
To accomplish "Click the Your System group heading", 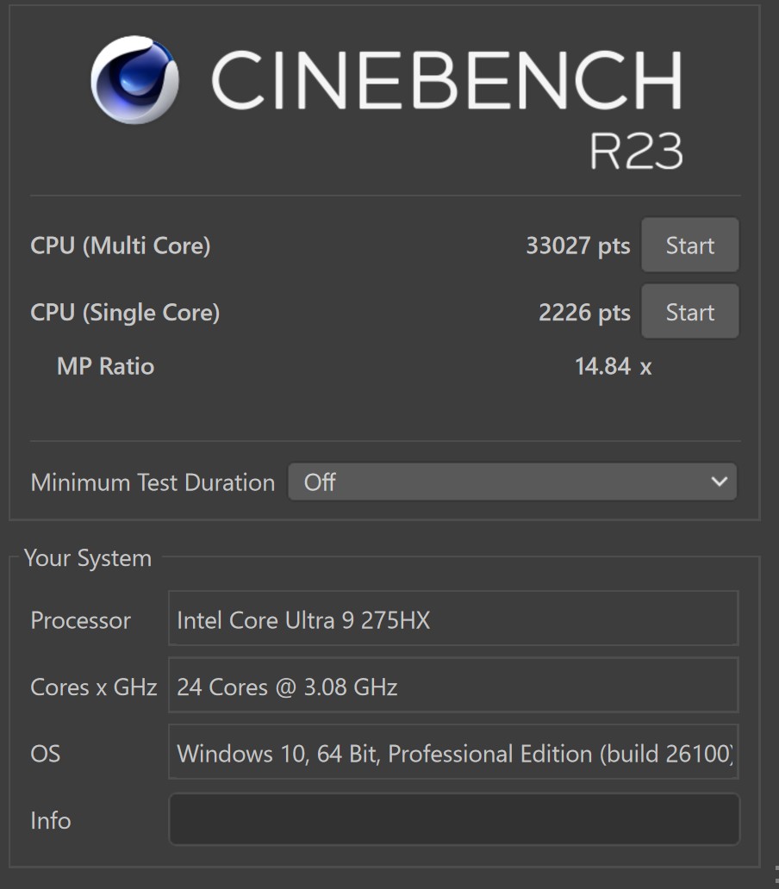I will click(88, 558).
